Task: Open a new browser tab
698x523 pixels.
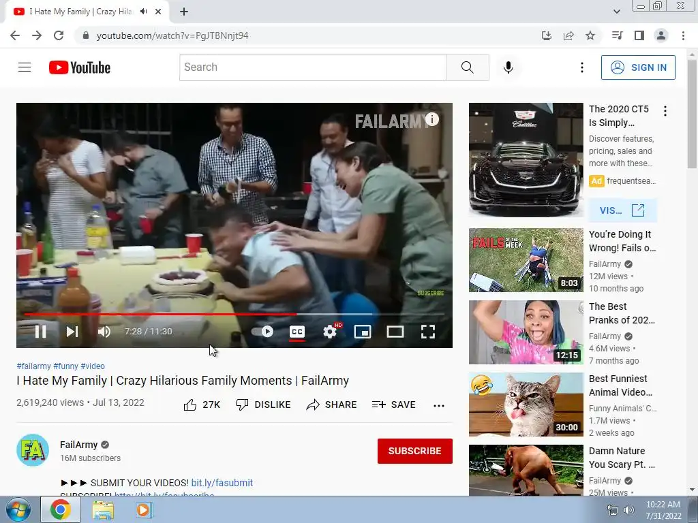Action: pyautogui.click(x=184, y=12)
